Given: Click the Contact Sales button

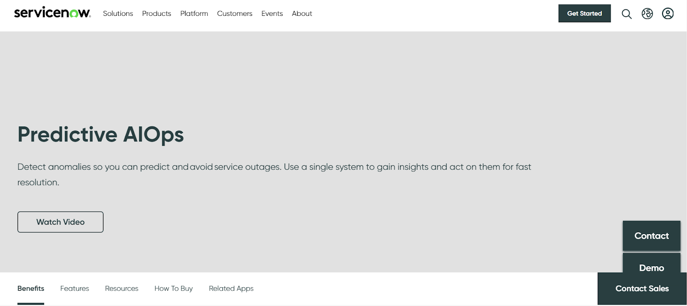Looking at the screenshot, I should pos(642,288).
